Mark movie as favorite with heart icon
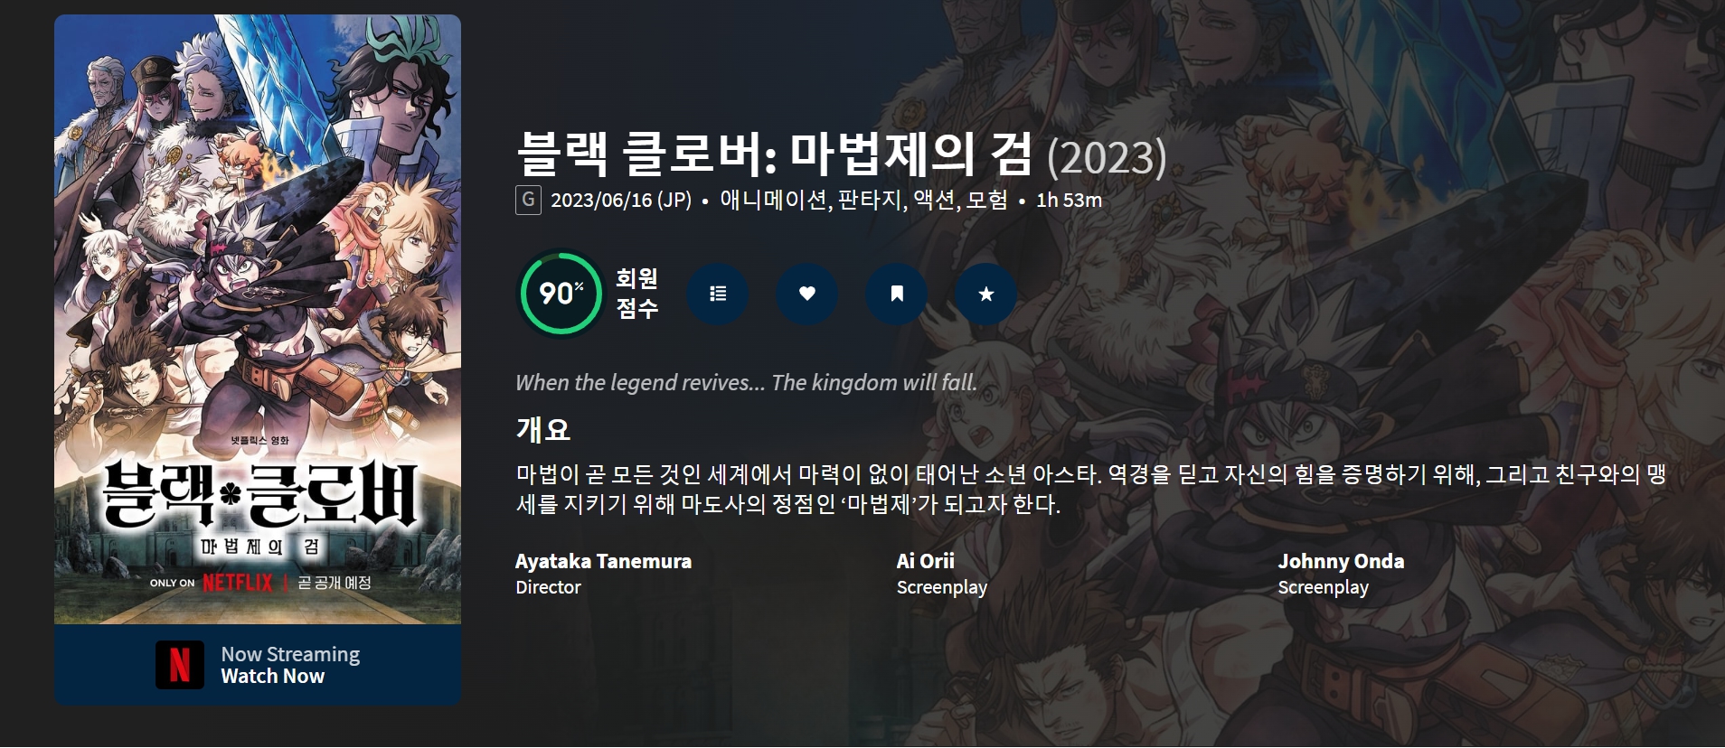1725x748 pixels. pyautogui.click(x=807, y=294)
